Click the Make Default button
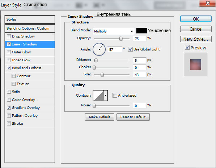The width and height of the screenshot is (216, 168). (x=99, y=117)
